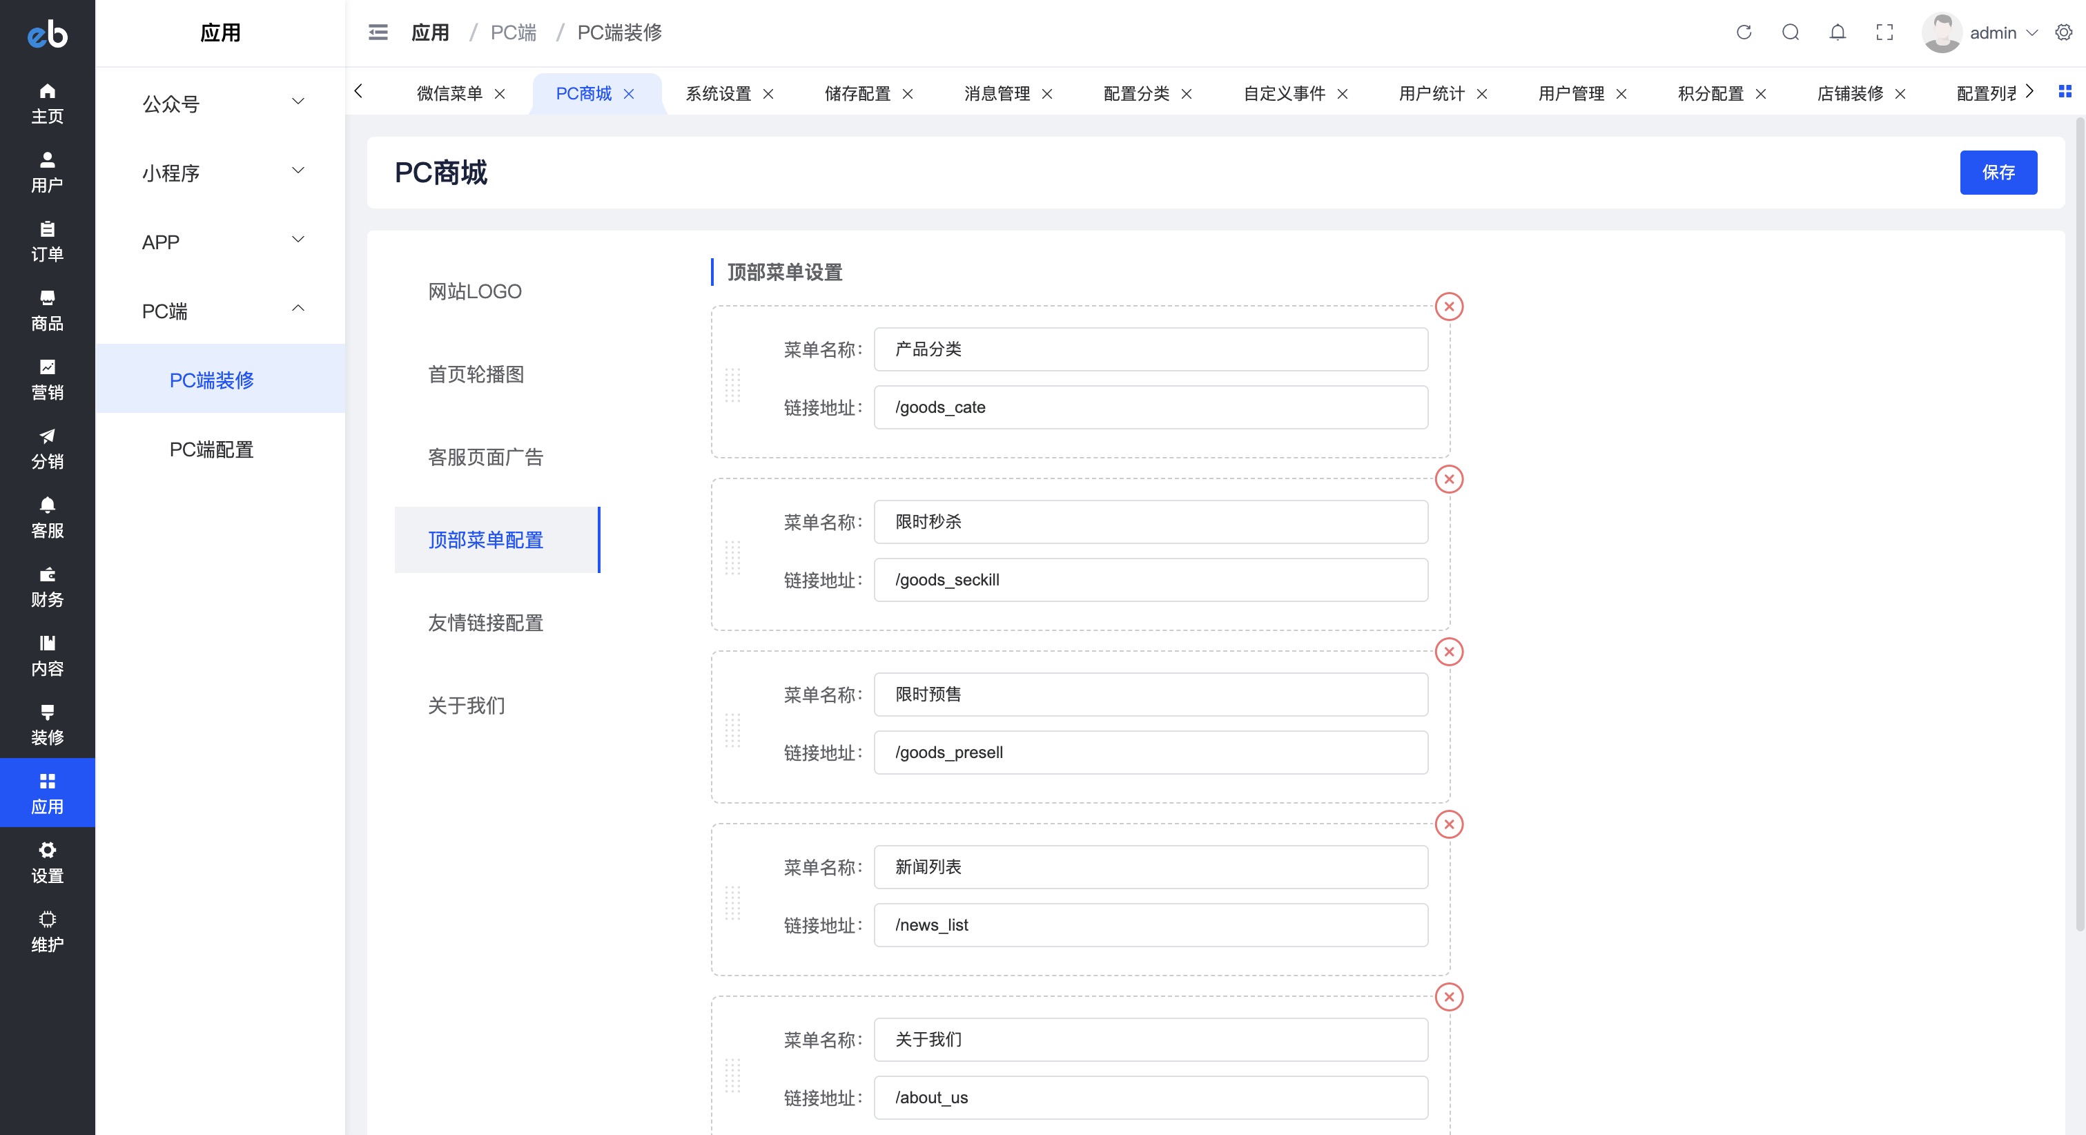Viewport: 2086px width, 1135px height.
Task: Close the 积分配置 tab
Action: (x=1760, y=94)
